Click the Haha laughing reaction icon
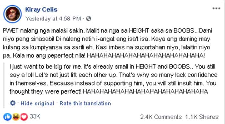This screenshot has width=225, height=124. coord(16,117)
